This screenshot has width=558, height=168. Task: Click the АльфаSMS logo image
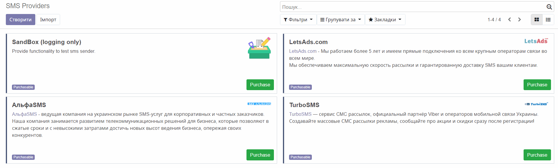pos(259,104)
